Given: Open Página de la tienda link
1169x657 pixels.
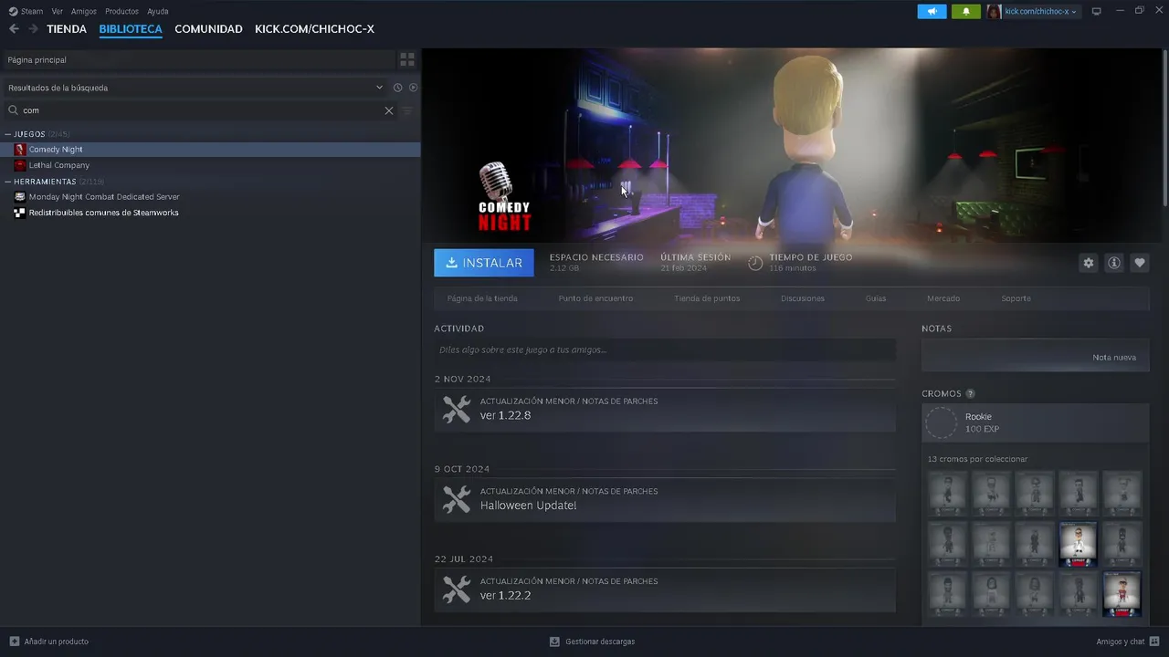Looking at the screenshot, I should (482, 298).
